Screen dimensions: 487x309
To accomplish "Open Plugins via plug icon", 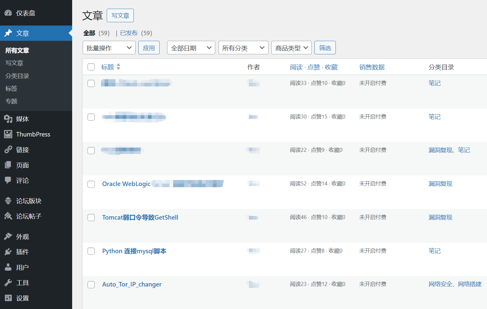I will pyautogui.click(x=8, y=252).
